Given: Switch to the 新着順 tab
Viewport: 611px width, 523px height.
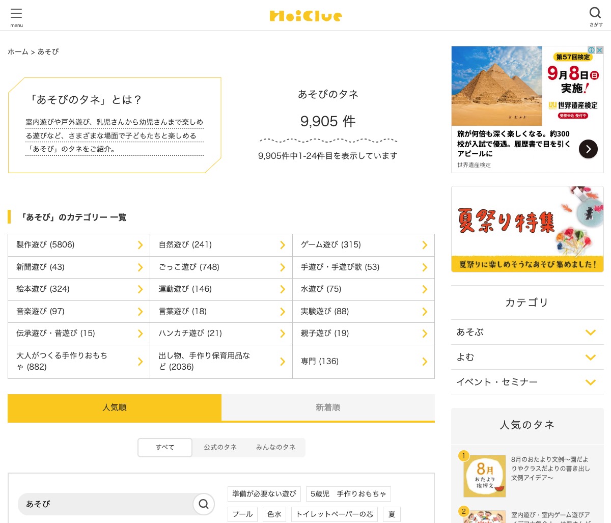Looking at the screenshot, I should tap(328, 407).
